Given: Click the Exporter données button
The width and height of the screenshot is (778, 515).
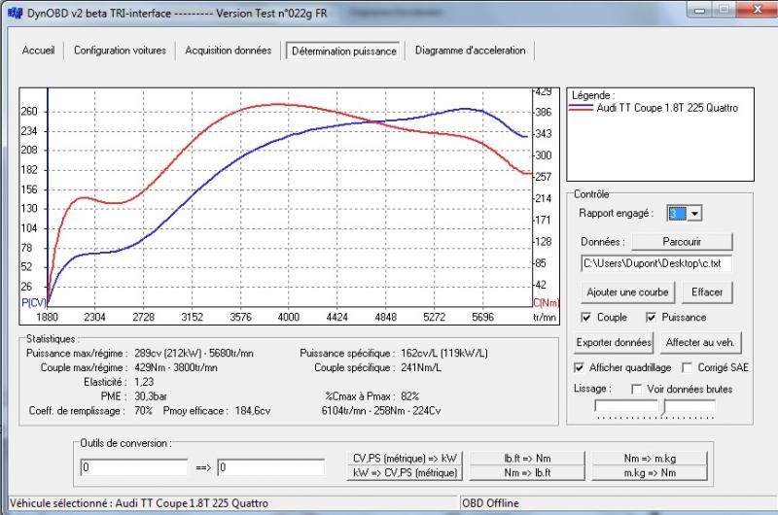Looking at the screenshot, I should tap(614, 343).
